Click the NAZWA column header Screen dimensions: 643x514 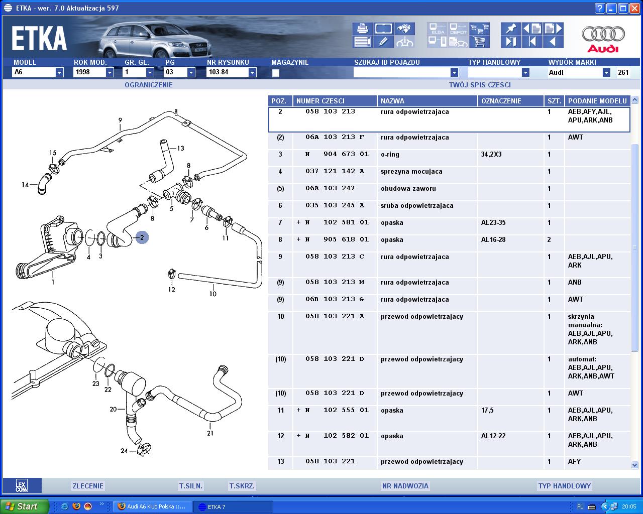tap(427, 101)
